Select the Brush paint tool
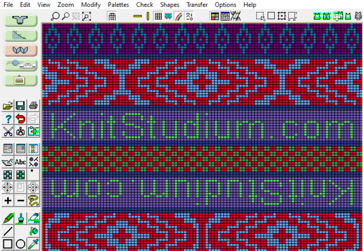 click(x=21, y=219)
